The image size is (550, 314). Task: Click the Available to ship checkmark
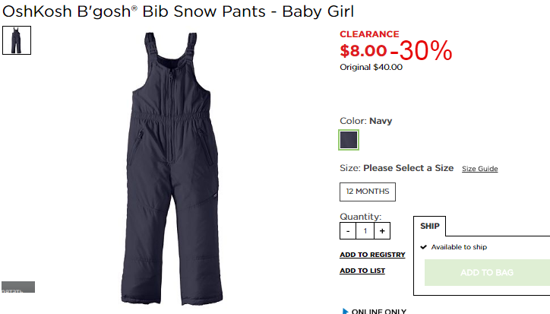[x=423, y=247]
